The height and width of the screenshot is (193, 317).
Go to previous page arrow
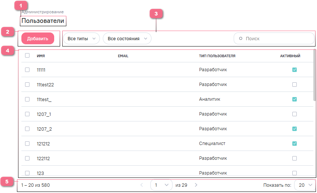(142, 185)
